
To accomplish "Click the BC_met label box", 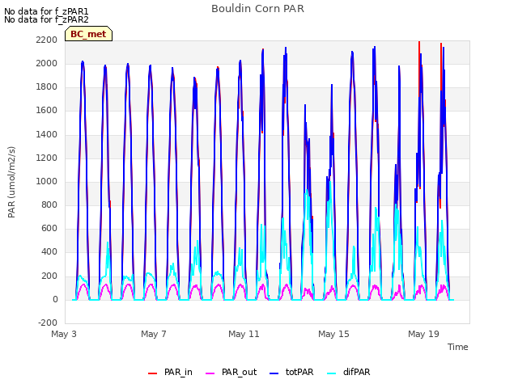I will pyautogui.click(x=88, y=34).
